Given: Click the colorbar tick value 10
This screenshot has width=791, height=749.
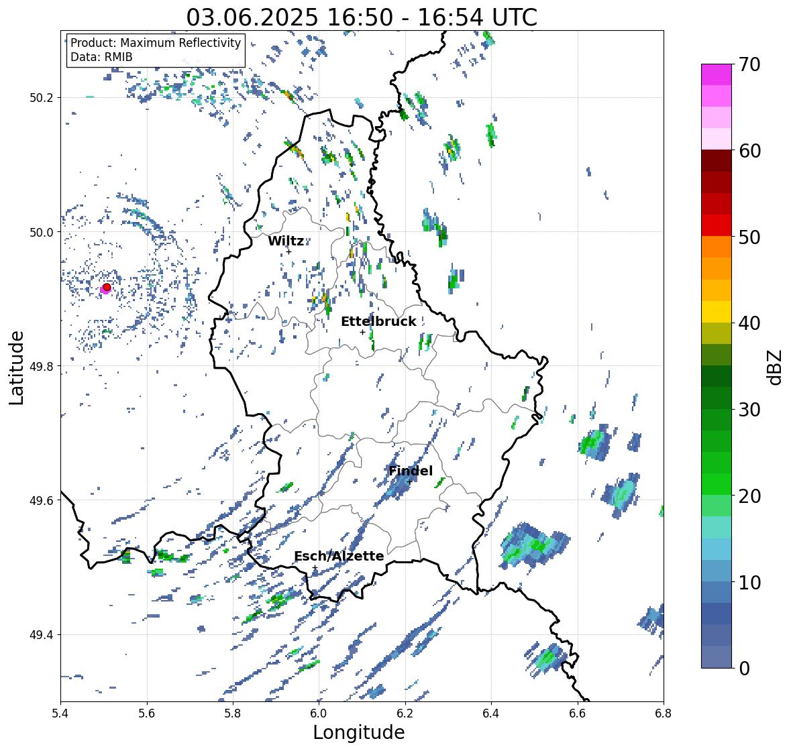Looking at the screenshot, I should tap(749, 582).
